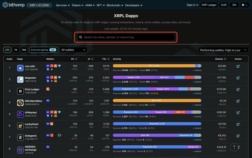Click IA column info icon
The image size is (252, 158).
[x=92, y=59]
